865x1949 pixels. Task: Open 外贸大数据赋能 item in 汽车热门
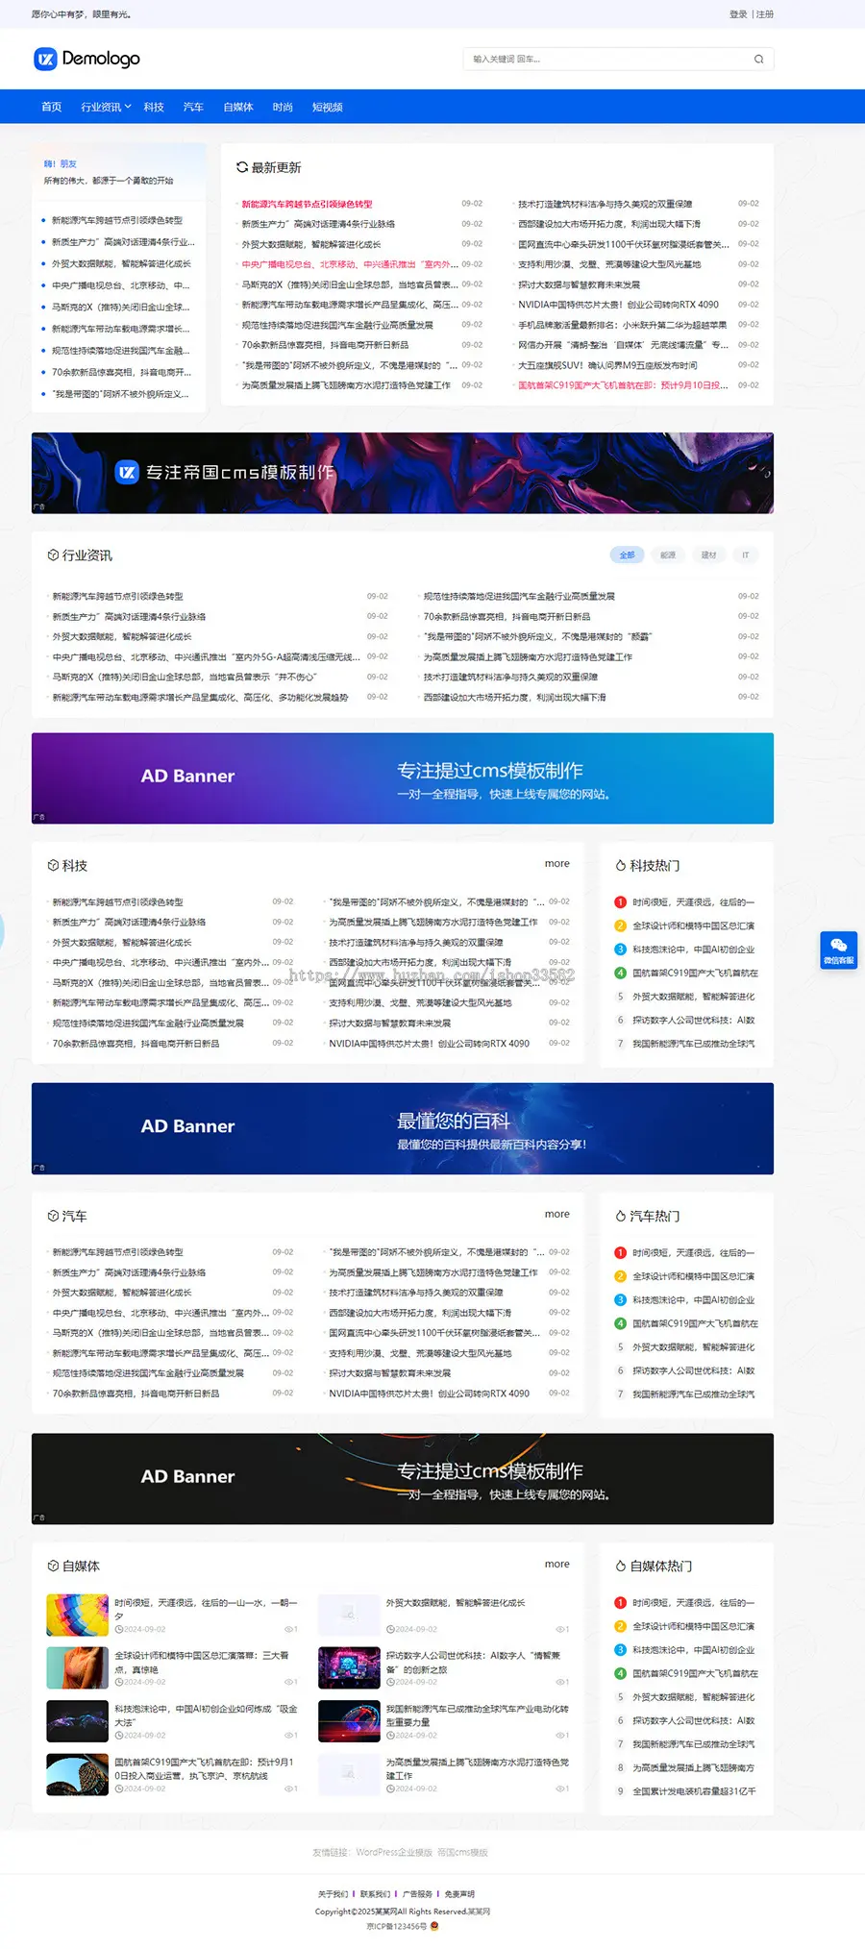[694, 1347]
